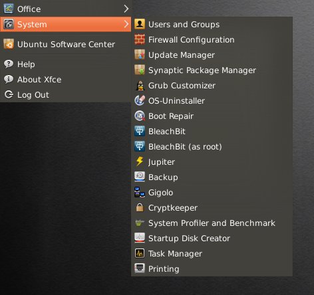Click the About Xfce info icon
The height and width of the screenshot is (295, 314).
[x=9, y=79]
